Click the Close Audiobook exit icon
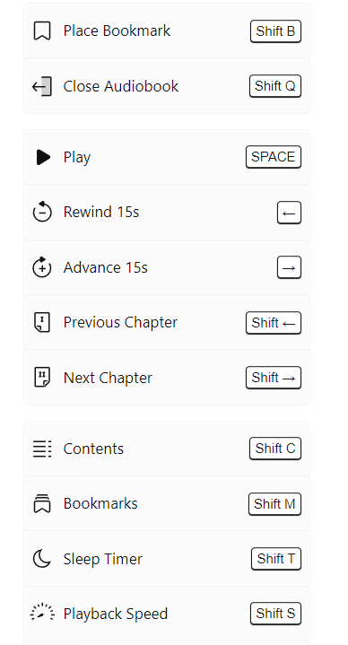The width and height of the screenshot is (348, 645). [42, 86]
